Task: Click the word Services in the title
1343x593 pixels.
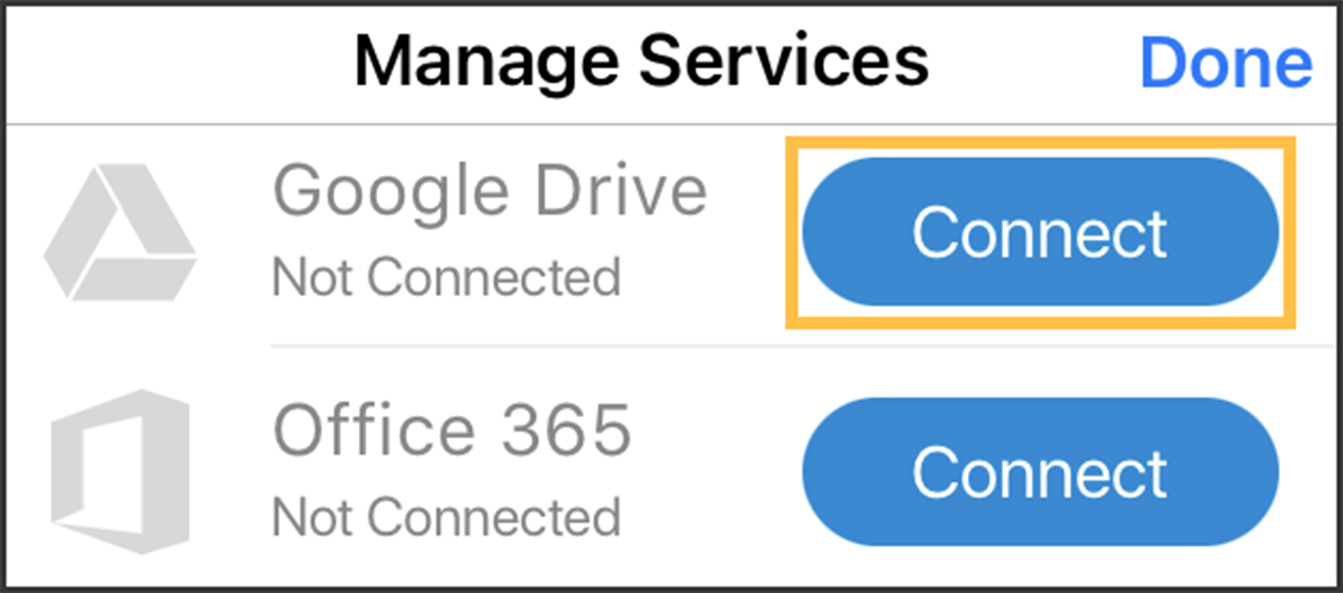Action: (784, 61)
